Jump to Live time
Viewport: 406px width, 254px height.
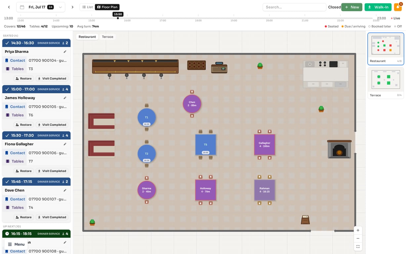point(395,18)
